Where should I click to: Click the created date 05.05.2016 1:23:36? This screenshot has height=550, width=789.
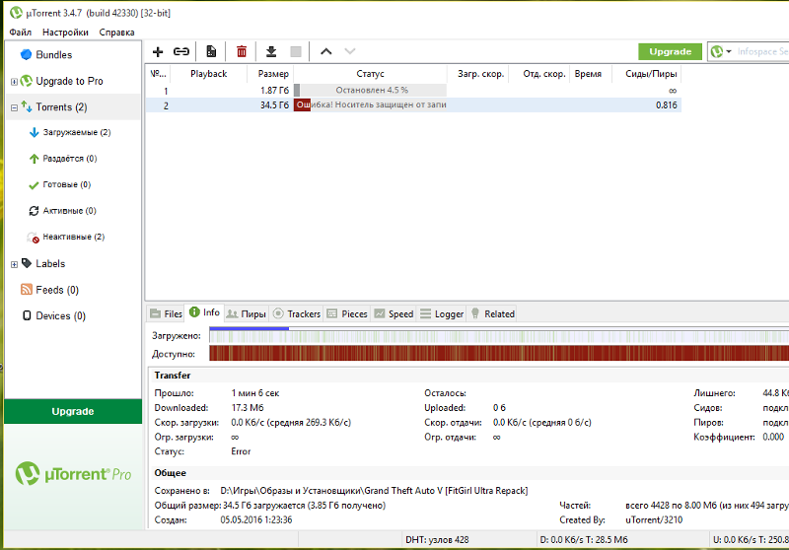coord(256,519)
